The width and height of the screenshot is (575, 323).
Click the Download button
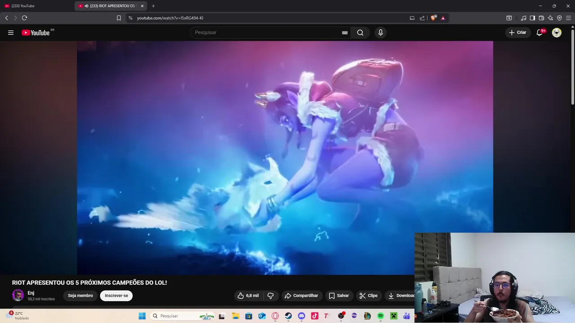tap(401, 296)
